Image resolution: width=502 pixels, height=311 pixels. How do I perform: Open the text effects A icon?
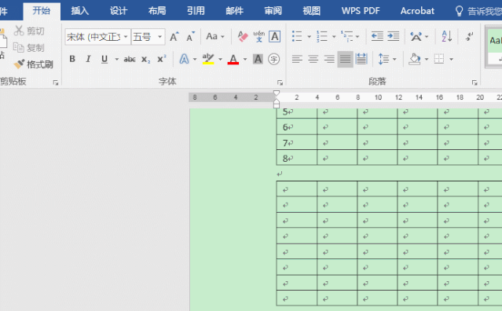184,59
